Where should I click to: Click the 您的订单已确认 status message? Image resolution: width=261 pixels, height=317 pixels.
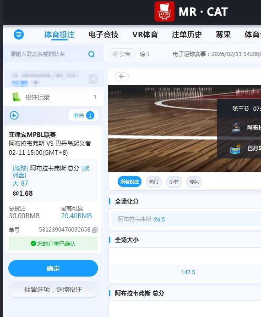pos(53,243)
